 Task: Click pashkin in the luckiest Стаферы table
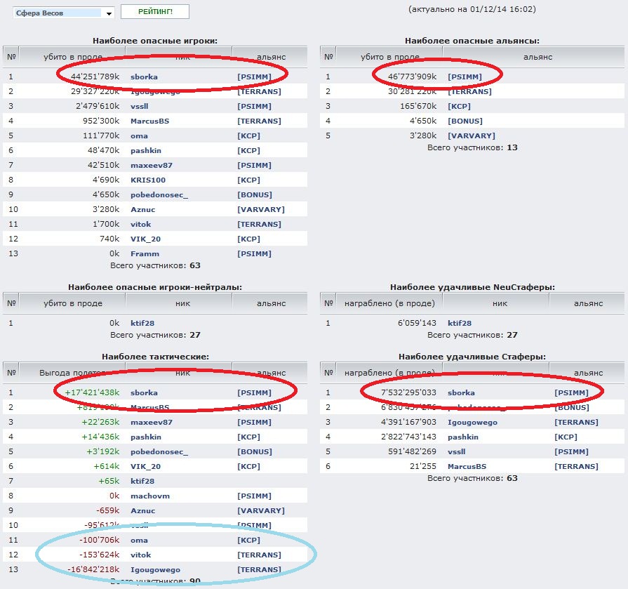coord(462,437)
